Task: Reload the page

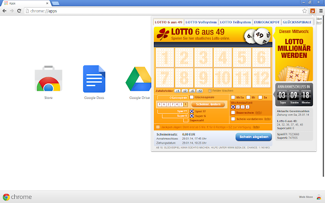Action: coord(19,11)
